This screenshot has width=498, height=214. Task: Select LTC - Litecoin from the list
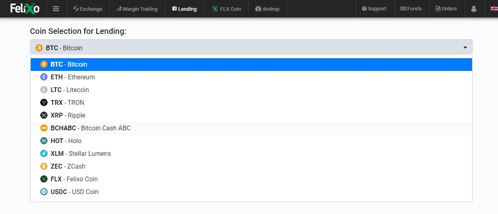(251, 90)
